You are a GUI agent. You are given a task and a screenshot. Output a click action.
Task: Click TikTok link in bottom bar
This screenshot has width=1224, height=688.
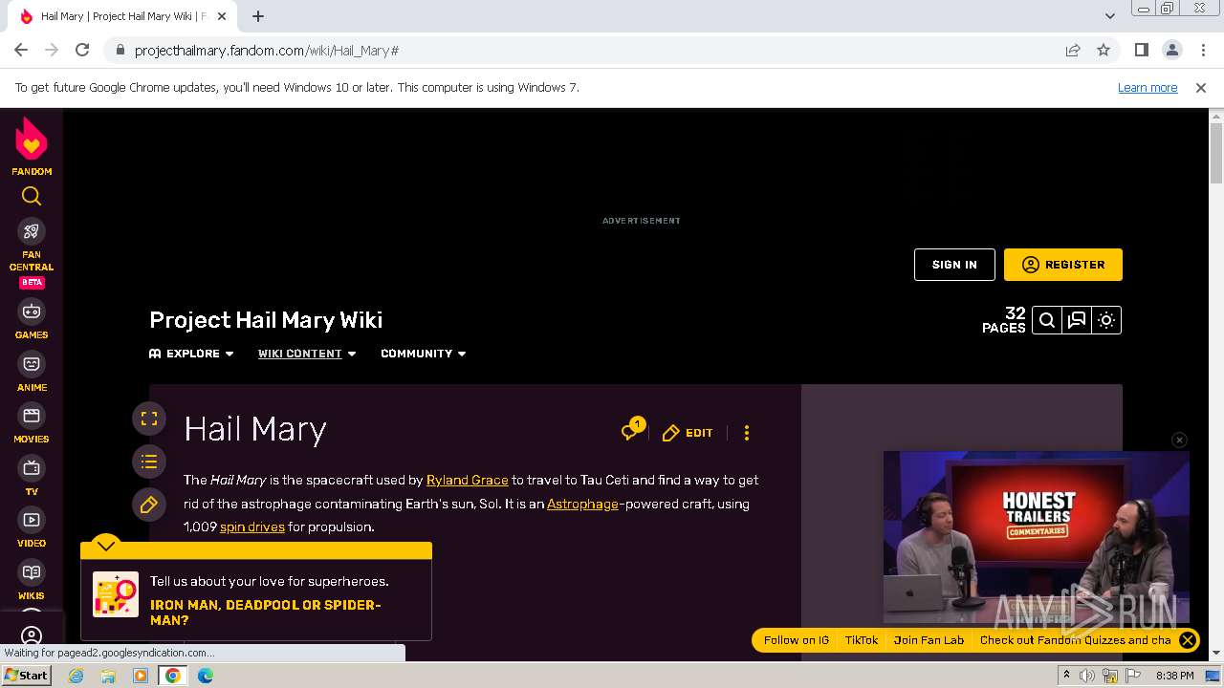(x=861, y=640)
